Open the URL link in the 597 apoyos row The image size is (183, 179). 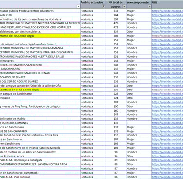tap(167, 19)
